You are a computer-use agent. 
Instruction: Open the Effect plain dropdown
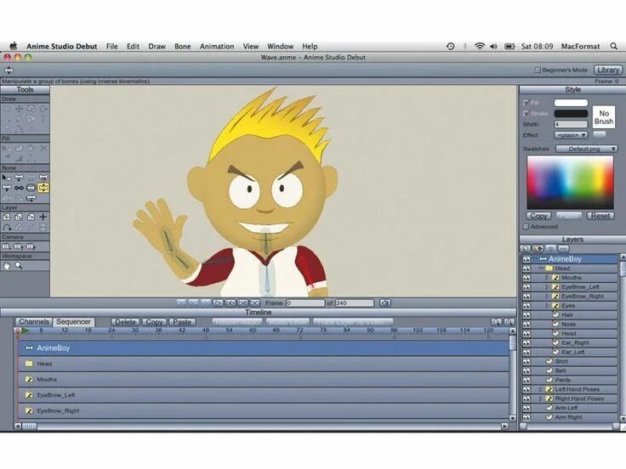tap(571, 135)
